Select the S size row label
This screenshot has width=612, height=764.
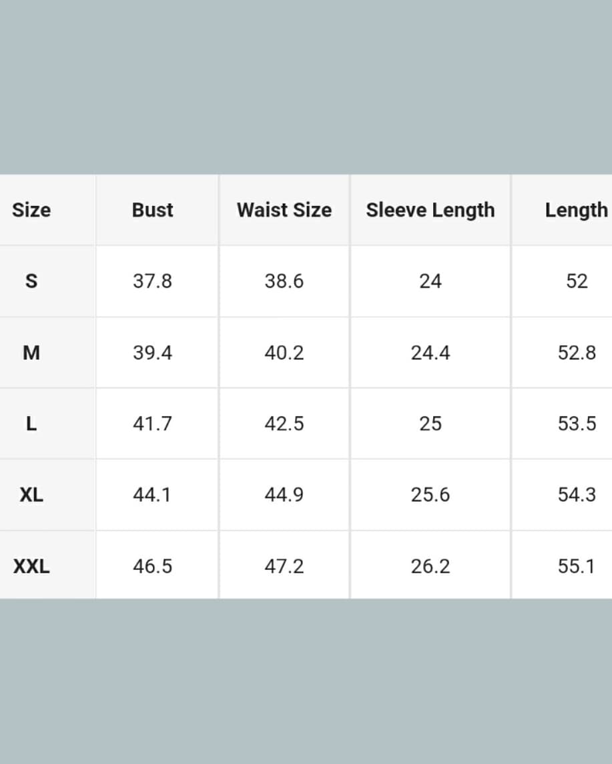[31, 281]
